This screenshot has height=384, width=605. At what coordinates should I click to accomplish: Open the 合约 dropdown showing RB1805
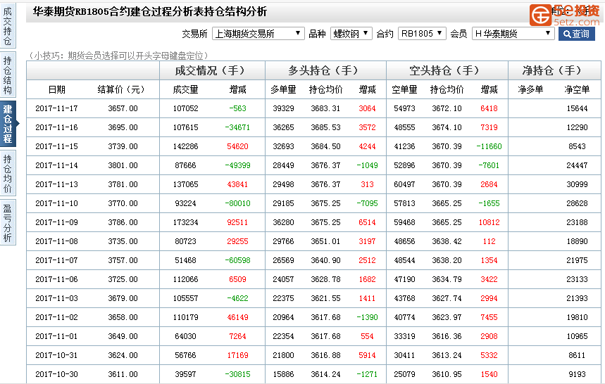point(422,34)
